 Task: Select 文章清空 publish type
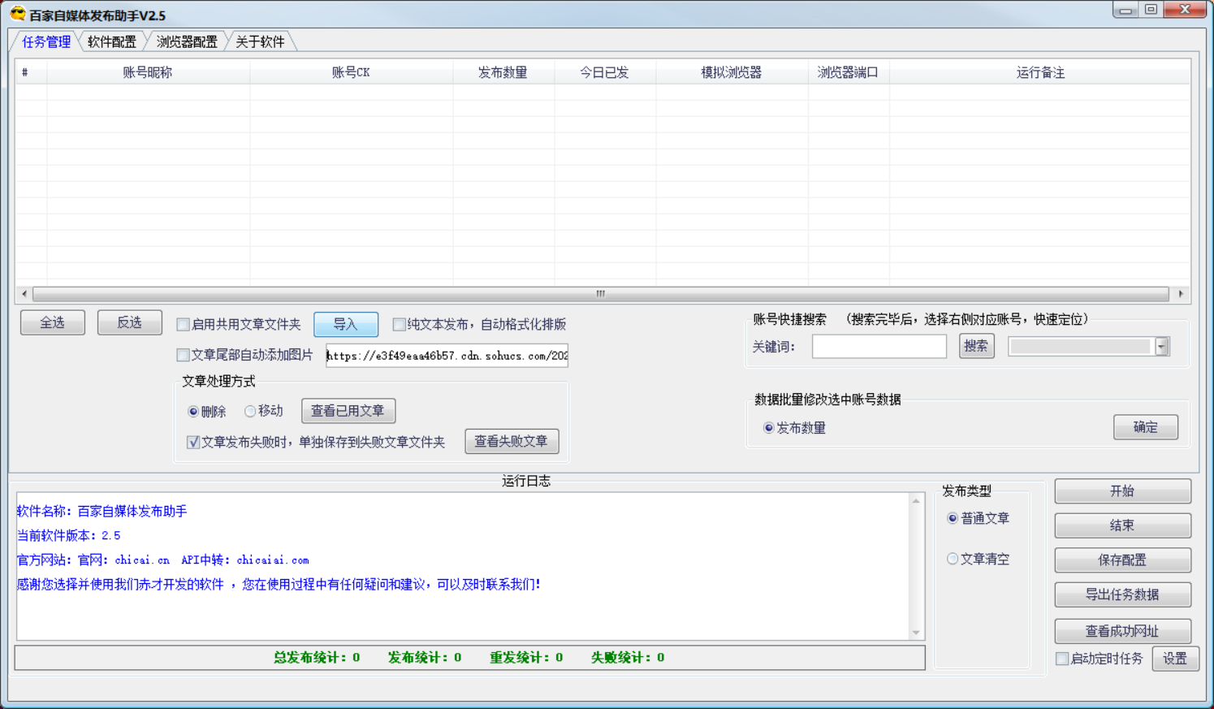coord(953,559)
